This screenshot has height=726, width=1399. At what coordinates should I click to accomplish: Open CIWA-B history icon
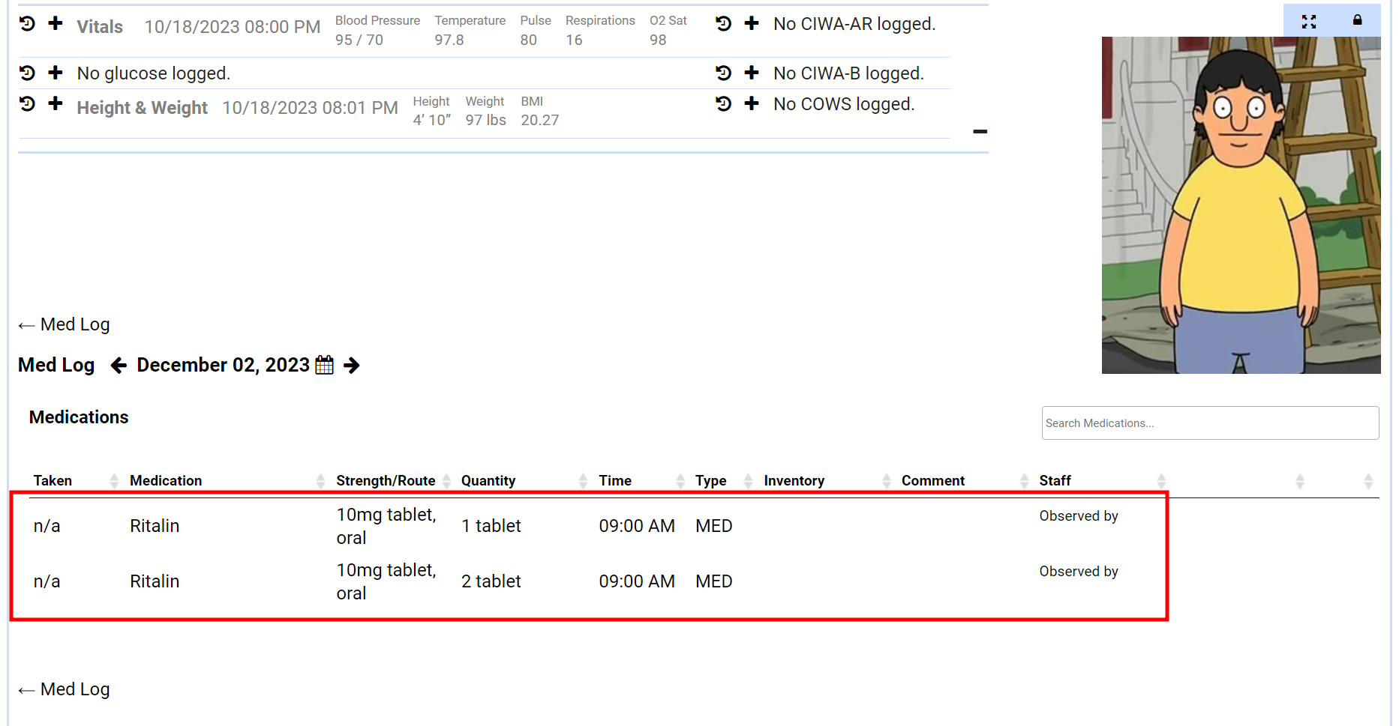click(x=723, y=73)
